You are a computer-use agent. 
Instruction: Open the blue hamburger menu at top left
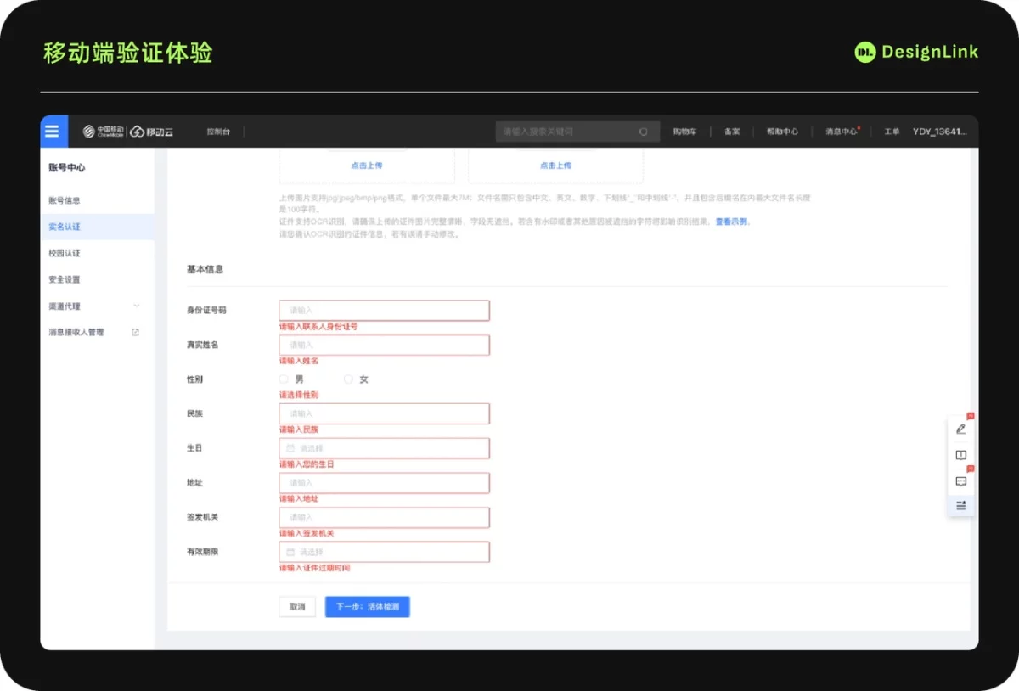(x=53, y=131)
